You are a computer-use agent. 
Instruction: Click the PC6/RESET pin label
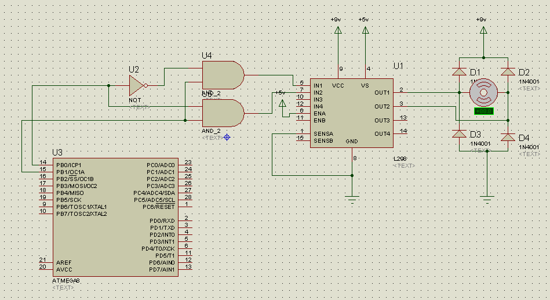pos(159,207)
